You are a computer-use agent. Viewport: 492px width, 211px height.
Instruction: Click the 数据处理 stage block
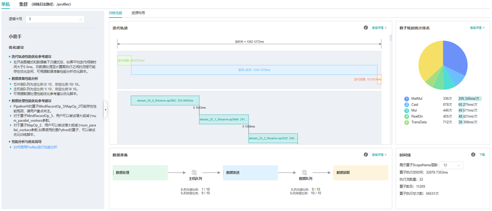tap(140, 173)
